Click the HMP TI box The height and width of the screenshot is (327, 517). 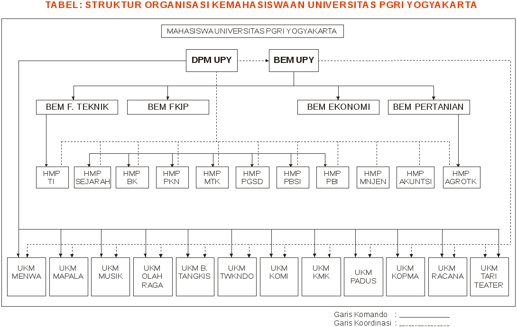coord(53,177)
